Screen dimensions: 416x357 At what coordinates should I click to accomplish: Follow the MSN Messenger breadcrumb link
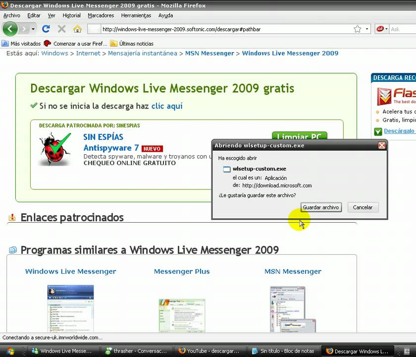(209, 53)
